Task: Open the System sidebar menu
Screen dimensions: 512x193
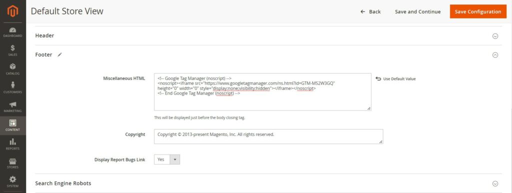Action: pyautogui.click(x=12, y=182)
